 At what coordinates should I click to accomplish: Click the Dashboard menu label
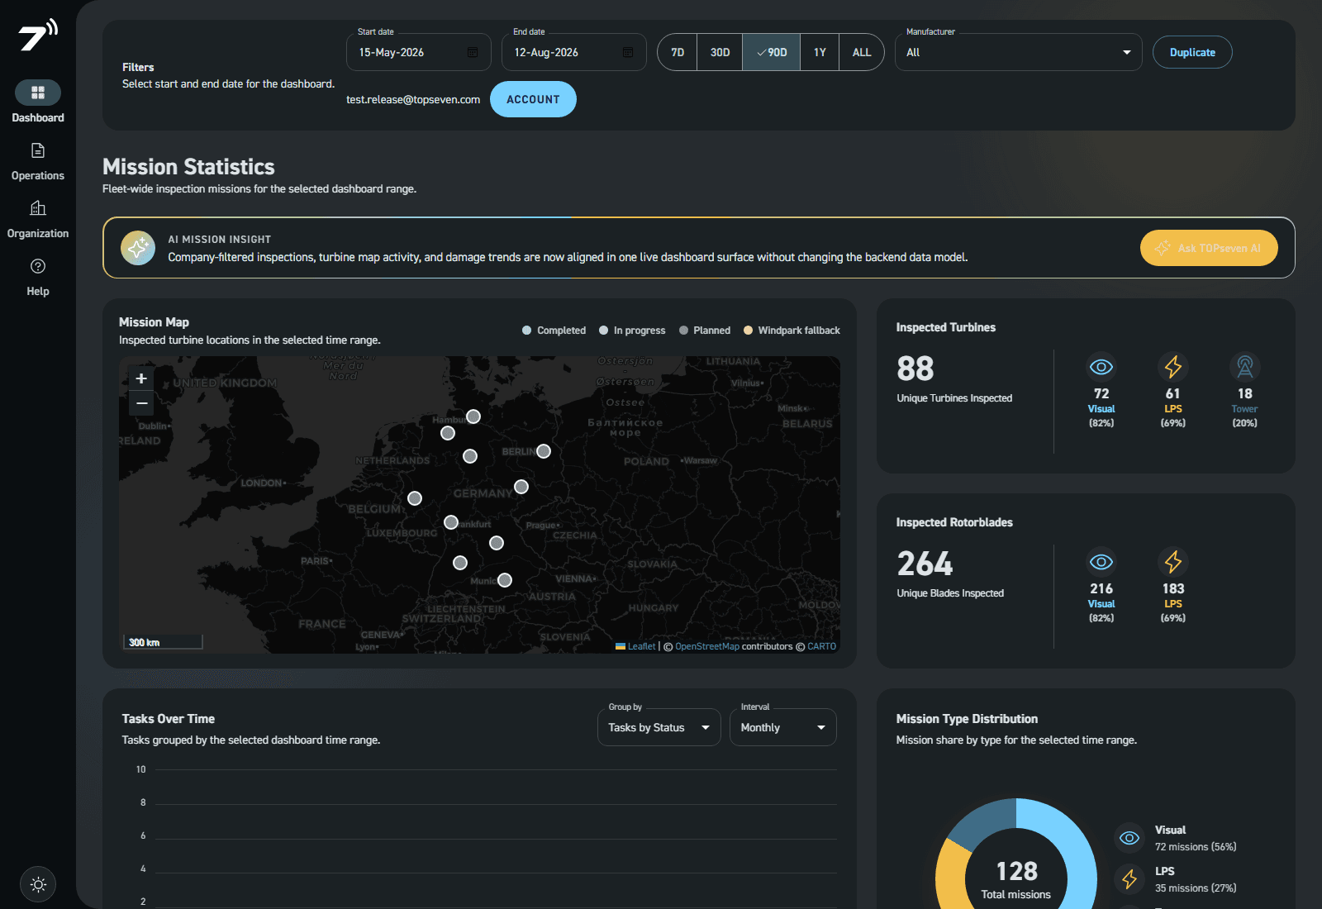[x=38, y=117]
